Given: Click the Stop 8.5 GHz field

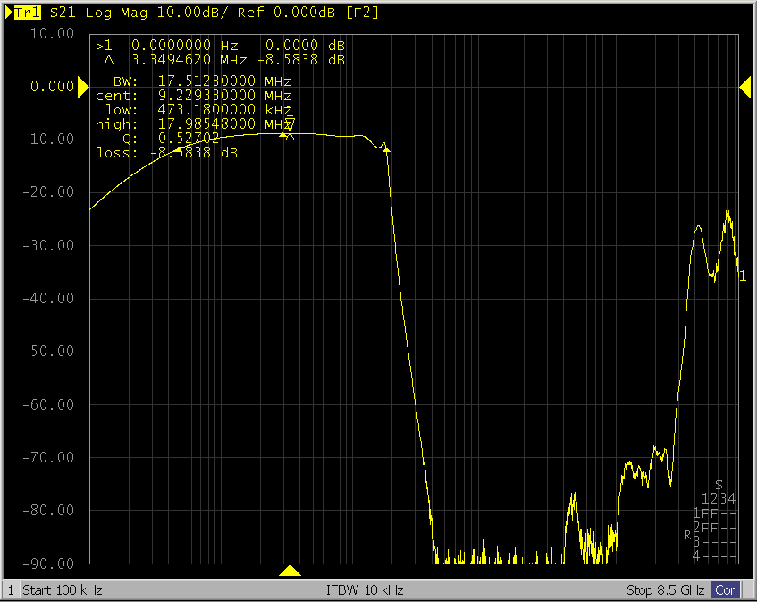Looking at the screenshot, I should pos(666,590).
